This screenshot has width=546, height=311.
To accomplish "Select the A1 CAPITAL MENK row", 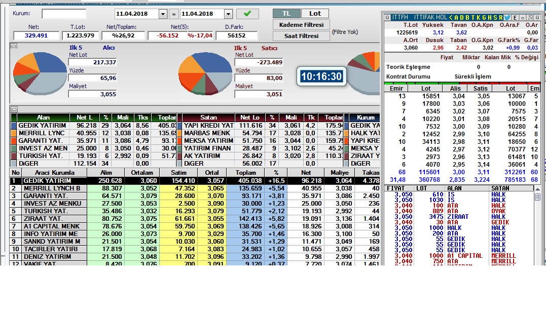I will pyautogui.click(x=195, y=226).
